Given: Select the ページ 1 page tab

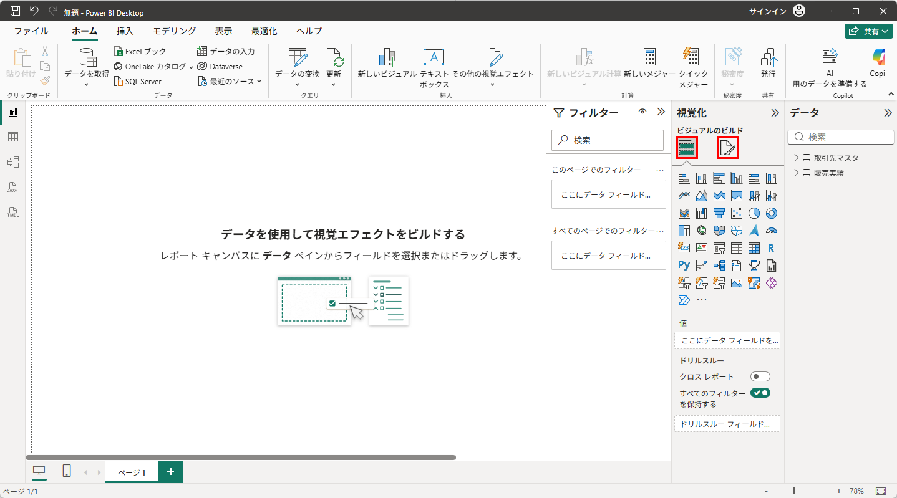Looking at the screenshot, I should click(x=132, y=472).
